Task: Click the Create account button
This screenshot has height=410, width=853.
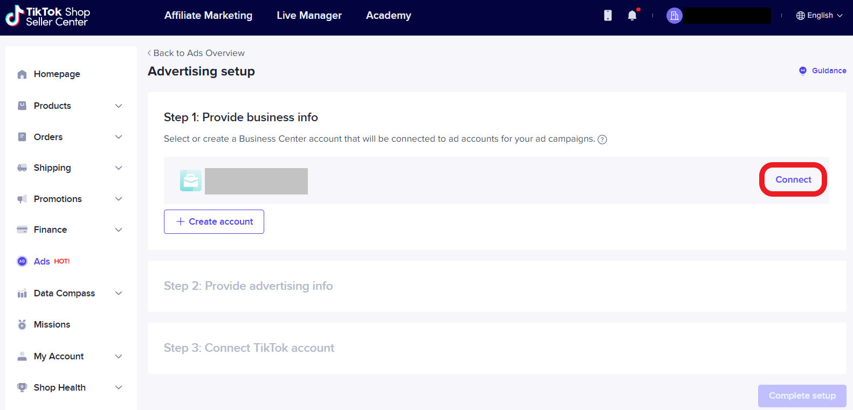Action: 214,221
